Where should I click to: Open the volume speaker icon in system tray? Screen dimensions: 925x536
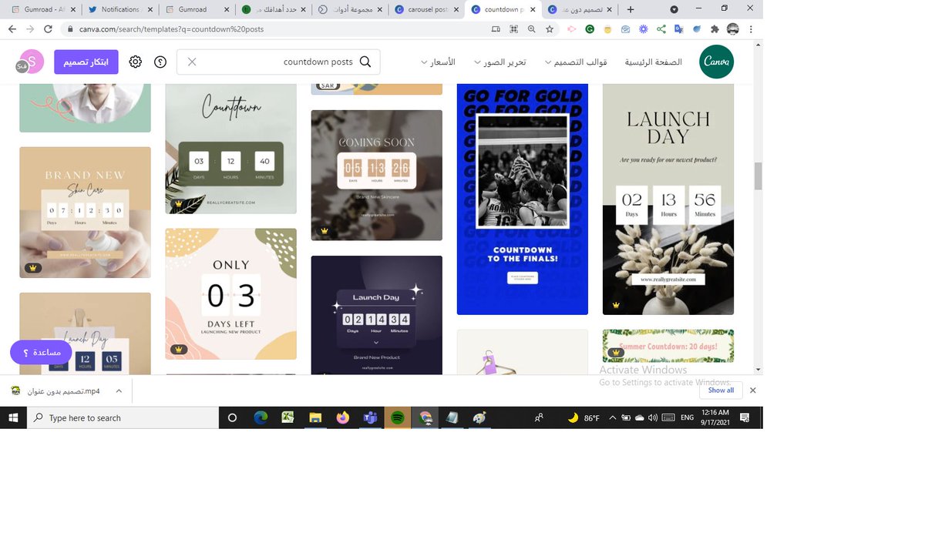(653, 417)
